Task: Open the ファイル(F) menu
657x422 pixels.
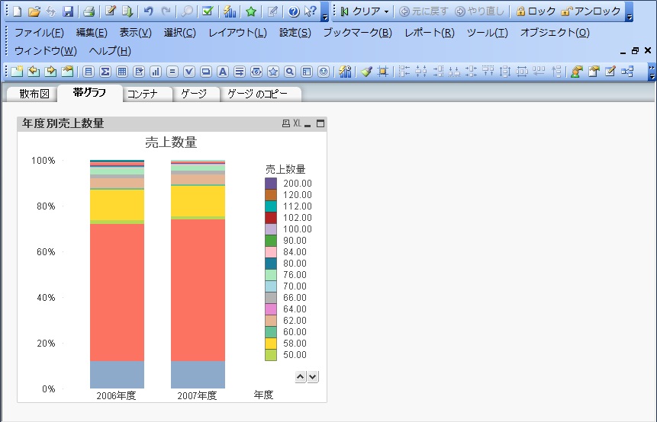Action: [x=39, y=33]
